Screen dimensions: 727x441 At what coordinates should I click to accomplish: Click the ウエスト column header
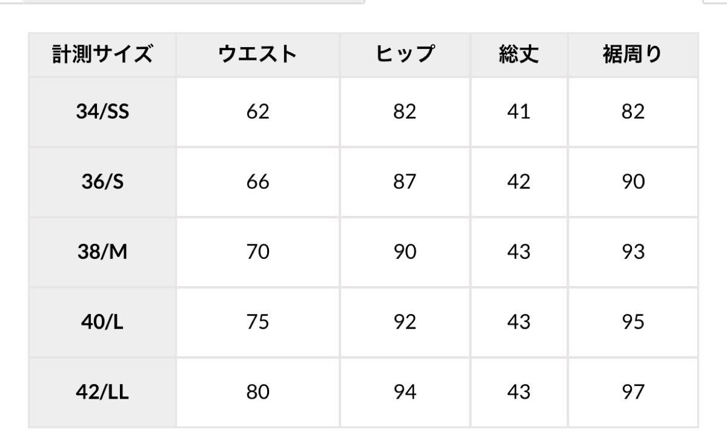coord(257,55)
